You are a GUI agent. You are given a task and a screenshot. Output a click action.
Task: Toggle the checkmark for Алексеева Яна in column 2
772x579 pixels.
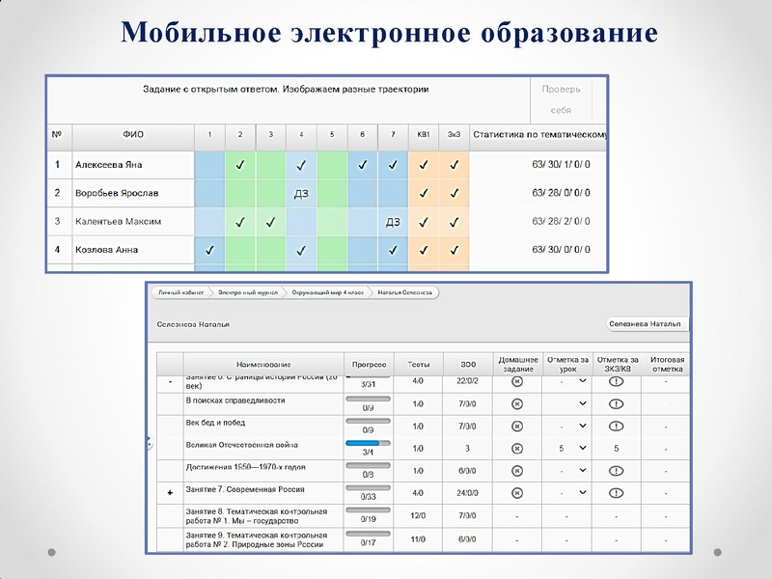click(x=238, y=164)
